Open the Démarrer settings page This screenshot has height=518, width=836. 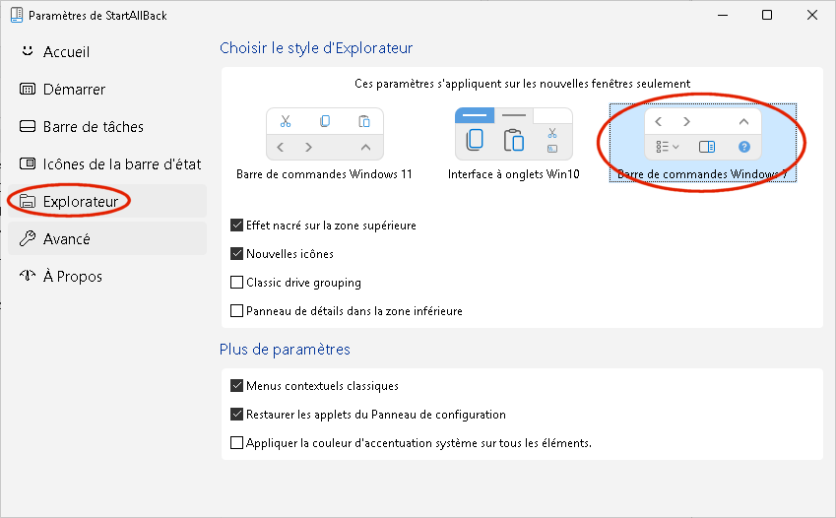click(x=106, y=89)
